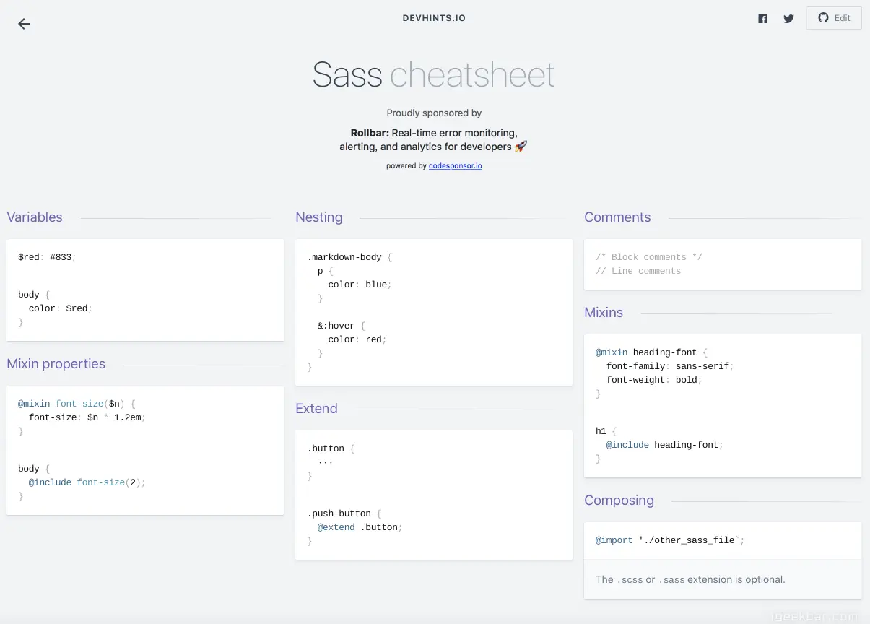The height and width of the screenshot is (624, 870).
Task: Click the Mixins section heading
Action: pos(604,313)
